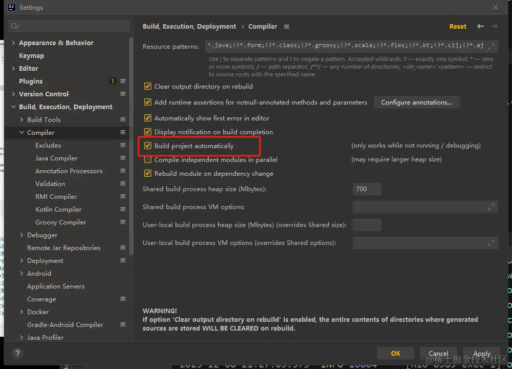Click the project-settings icon on the Plugins row
The image size is (512, 369).
coord(123,81)
